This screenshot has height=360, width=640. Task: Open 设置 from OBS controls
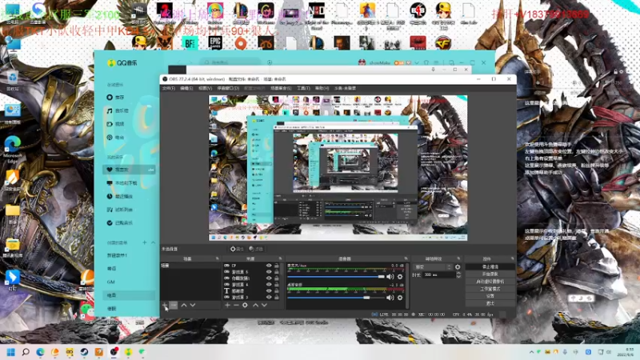(490, 296)
